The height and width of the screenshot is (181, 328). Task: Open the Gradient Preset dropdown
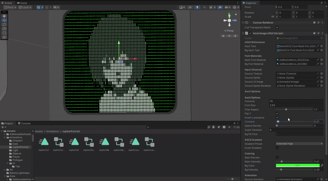pyautogui.click(x=299, y=144)
